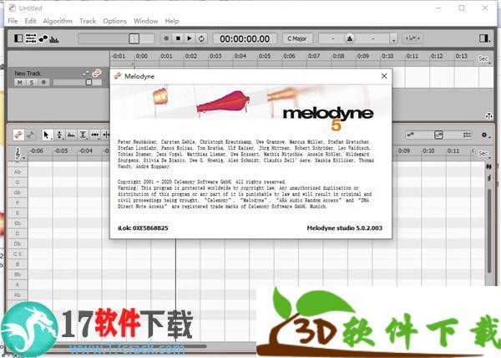Click the record button
Viewport: 501px width, 358px height.
click(x=166, y=38)
